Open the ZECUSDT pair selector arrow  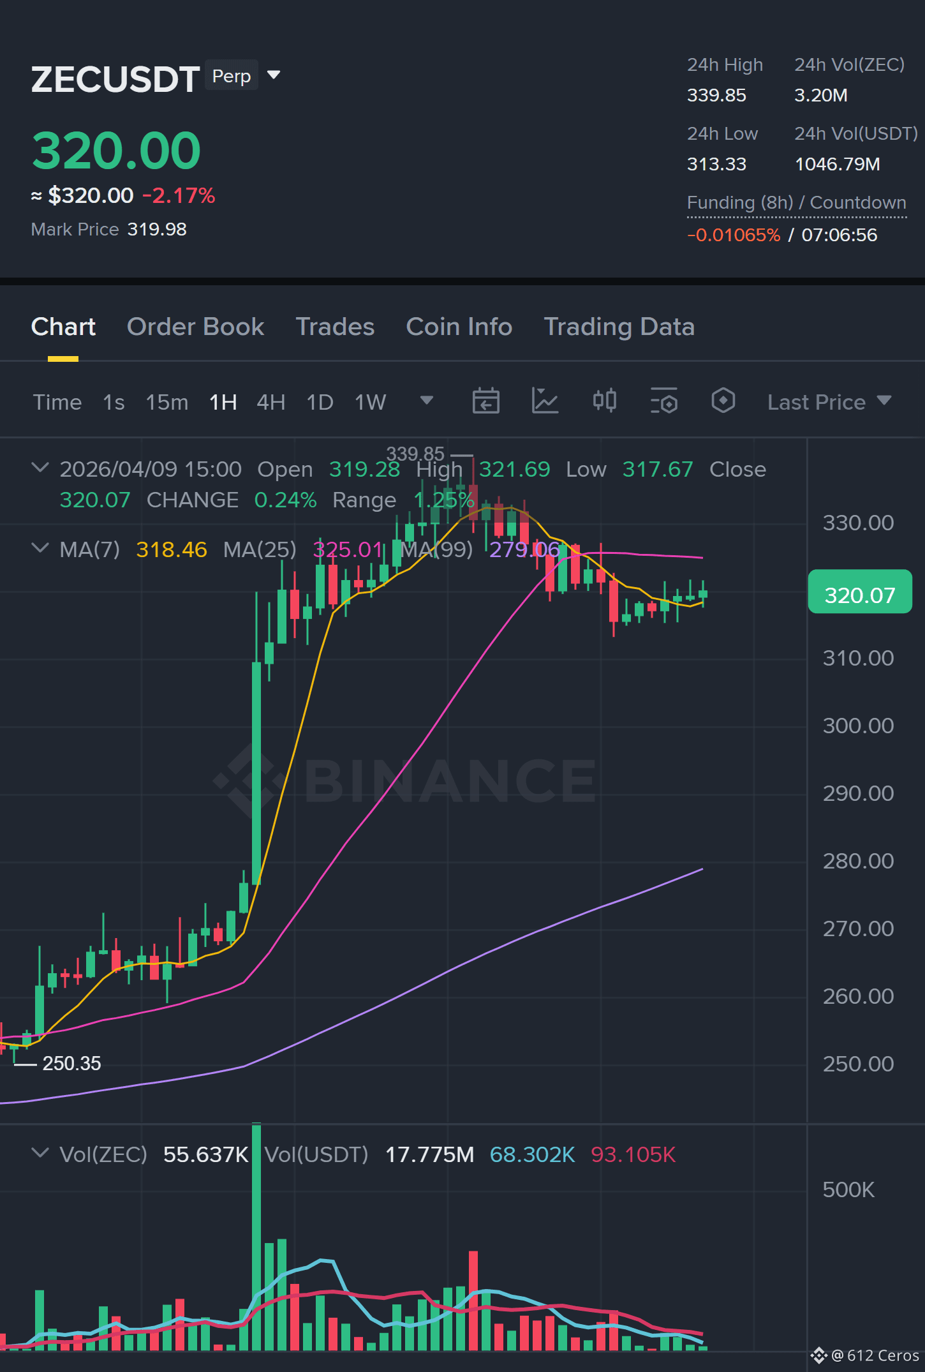click(274, 75)
